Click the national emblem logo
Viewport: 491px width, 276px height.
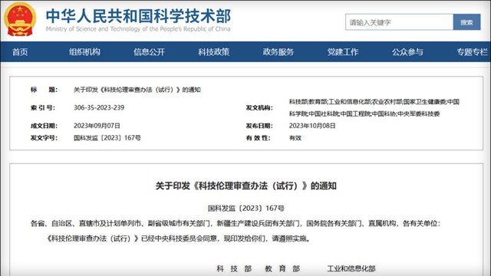[20, 19]
